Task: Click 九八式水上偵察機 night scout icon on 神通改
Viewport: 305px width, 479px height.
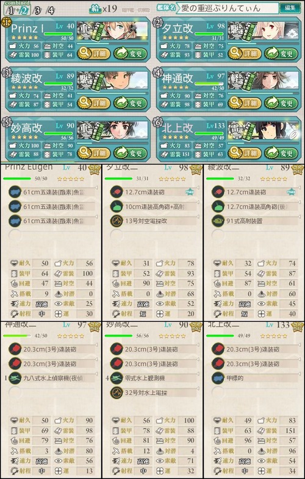Action: coord(15,378)
